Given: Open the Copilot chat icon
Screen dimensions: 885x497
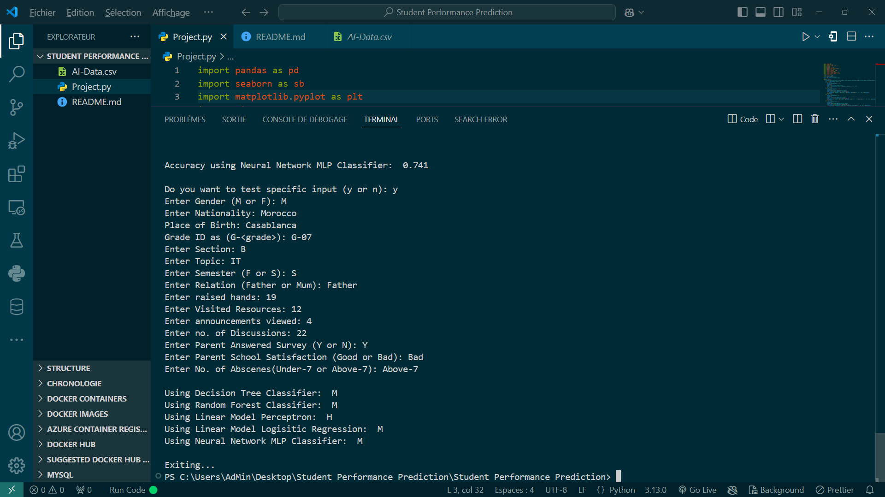Looking at the screenshot, I should pos(629,12).
